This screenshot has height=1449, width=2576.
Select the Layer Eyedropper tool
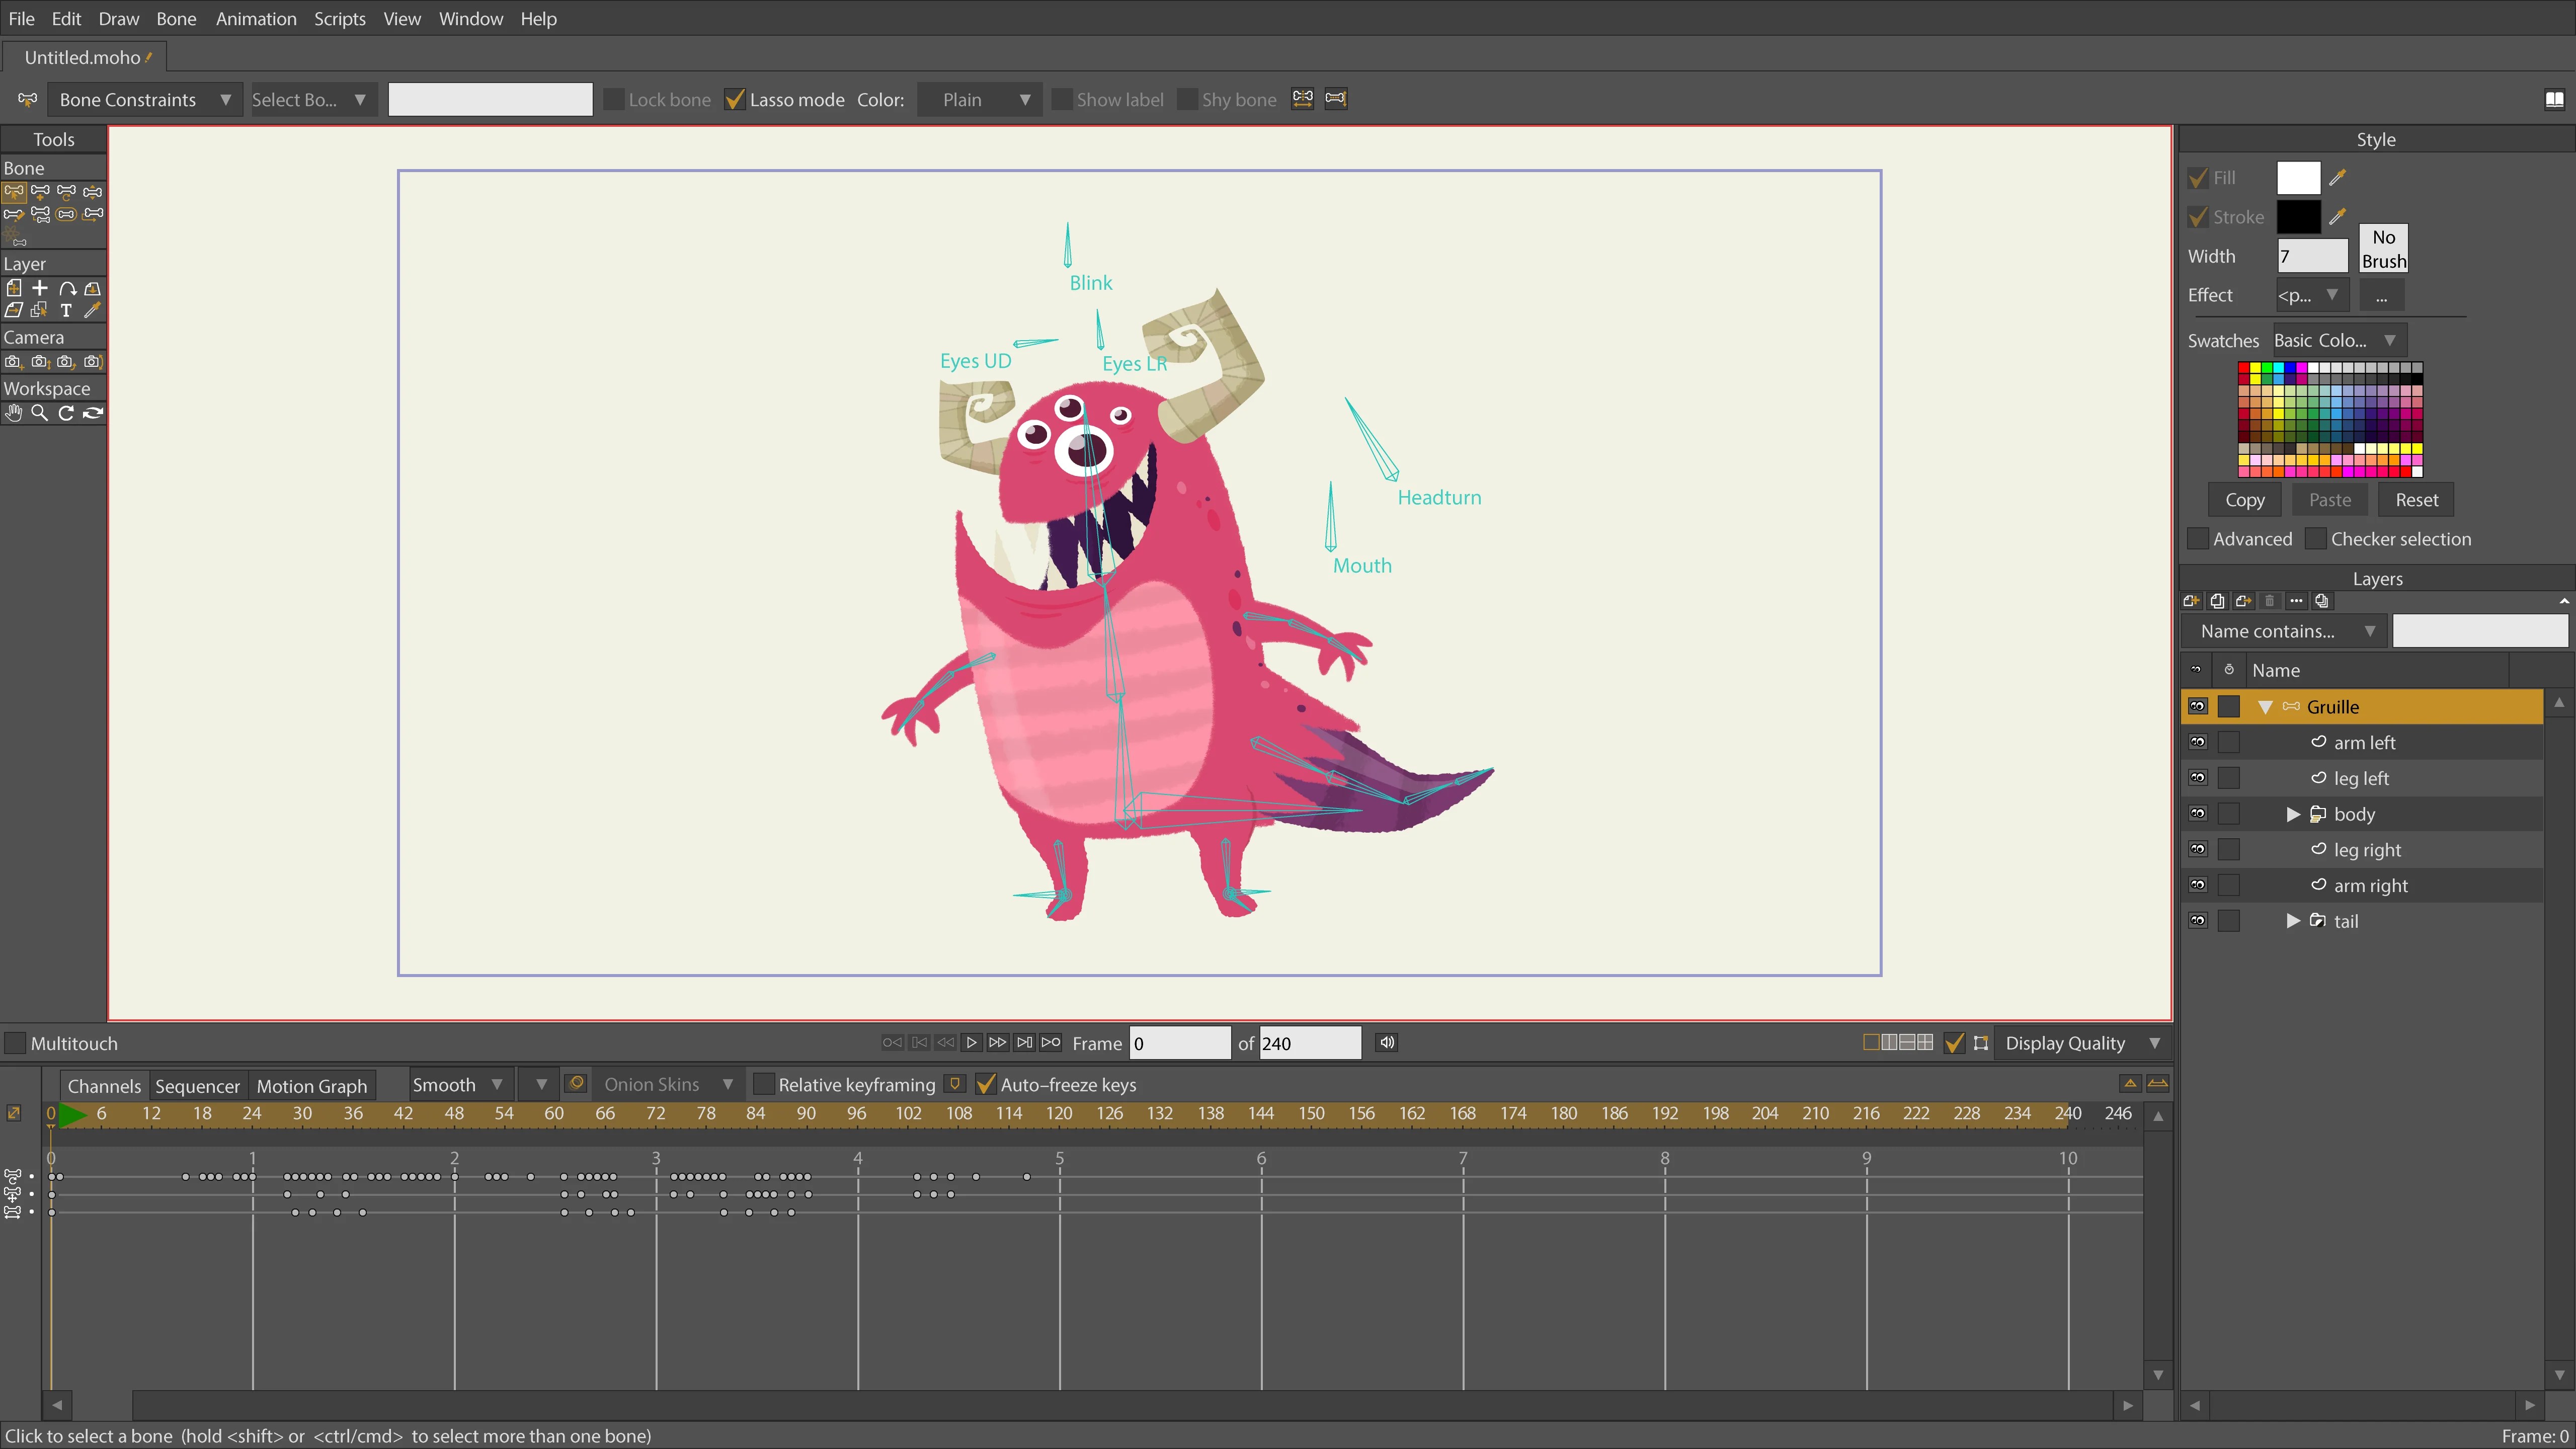pyautogui.click(x=92, y=311)
